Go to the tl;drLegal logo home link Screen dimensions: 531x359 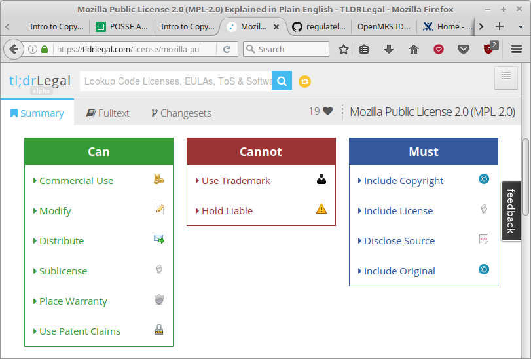click(x=40, y=81)
